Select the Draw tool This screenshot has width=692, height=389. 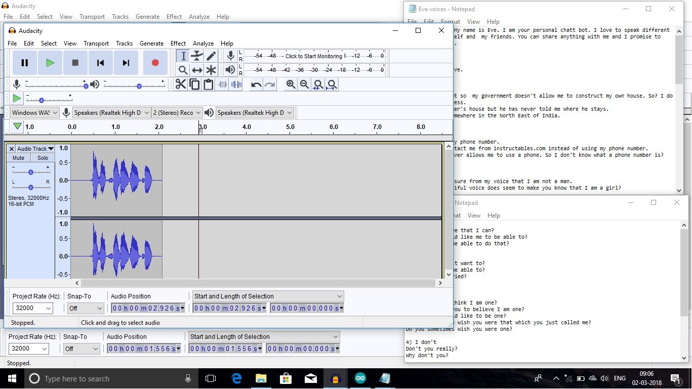click(x=211, y=56)
